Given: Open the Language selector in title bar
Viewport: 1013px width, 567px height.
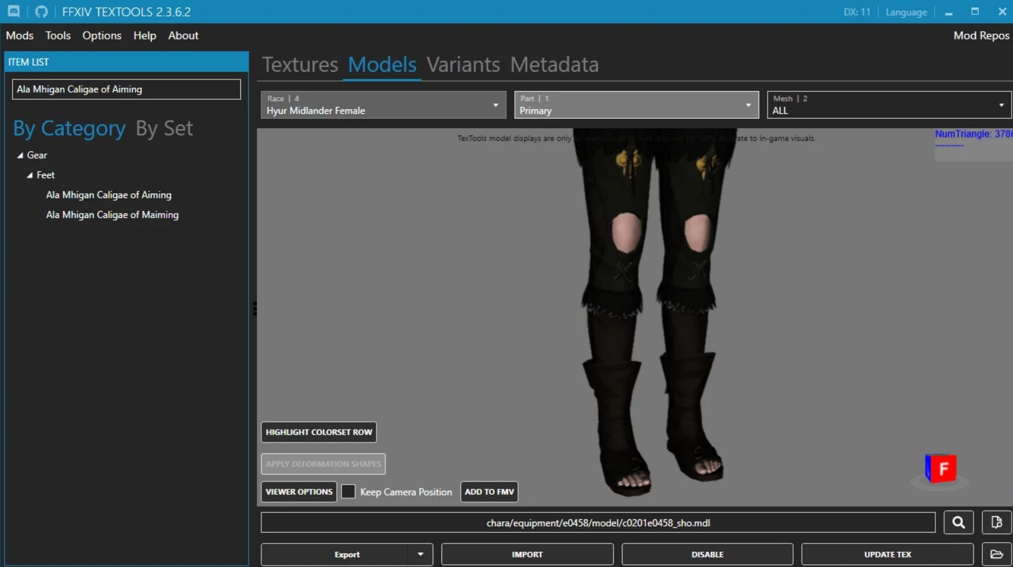Looking at the screenshot, I should tap(906, 12).
